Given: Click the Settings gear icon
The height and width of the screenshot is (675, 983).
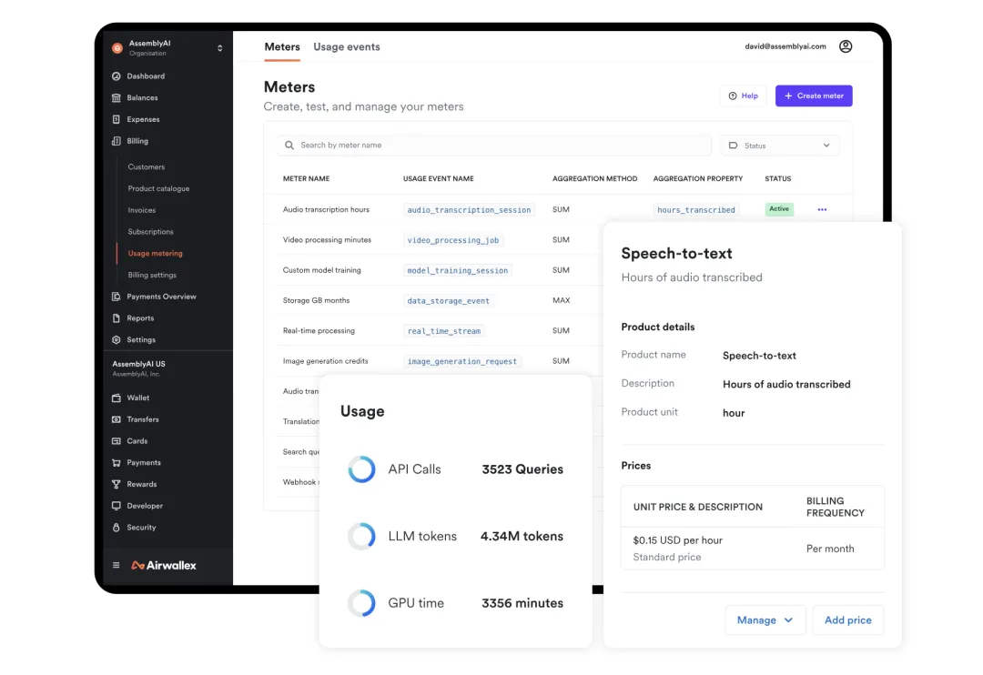Looking at the screenshot, I should [x=116, y=339].
